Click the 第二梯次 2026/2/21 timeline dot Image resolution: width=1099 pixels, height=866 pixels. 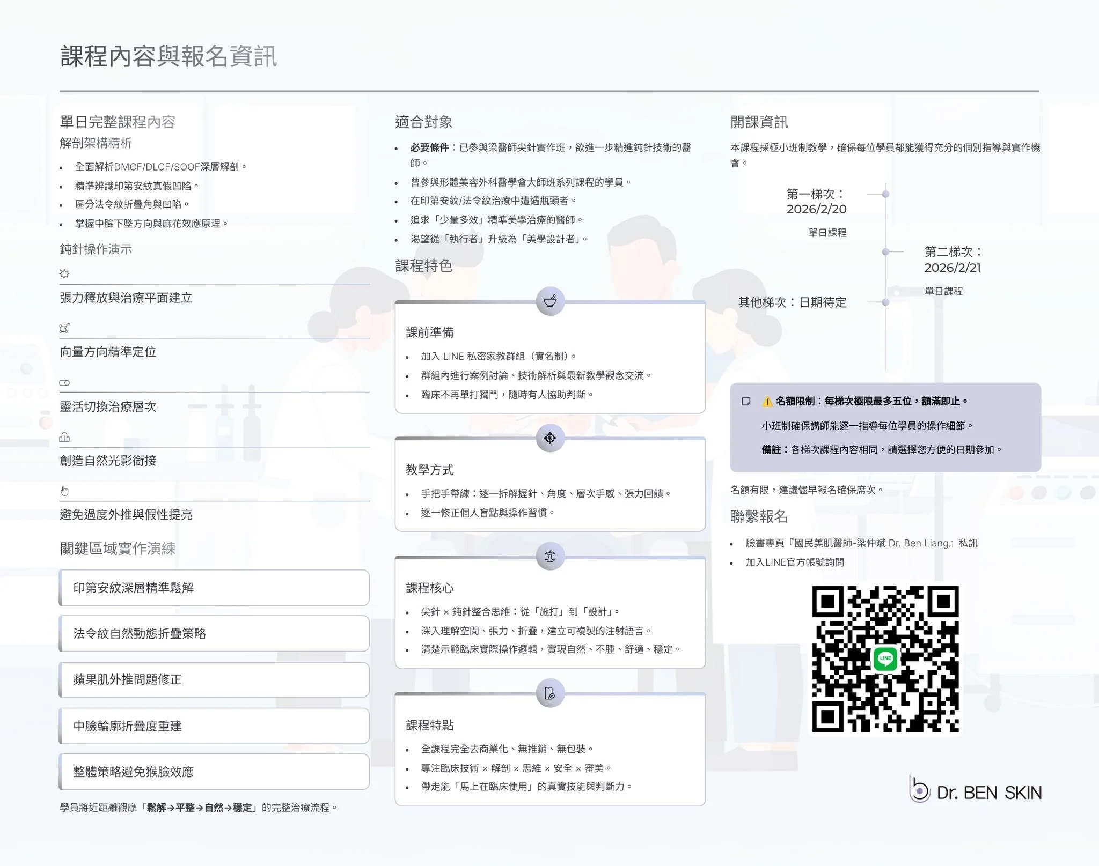[885, 251]
